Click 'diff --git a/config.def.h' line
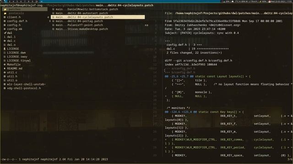 click(x=198, y=61)
